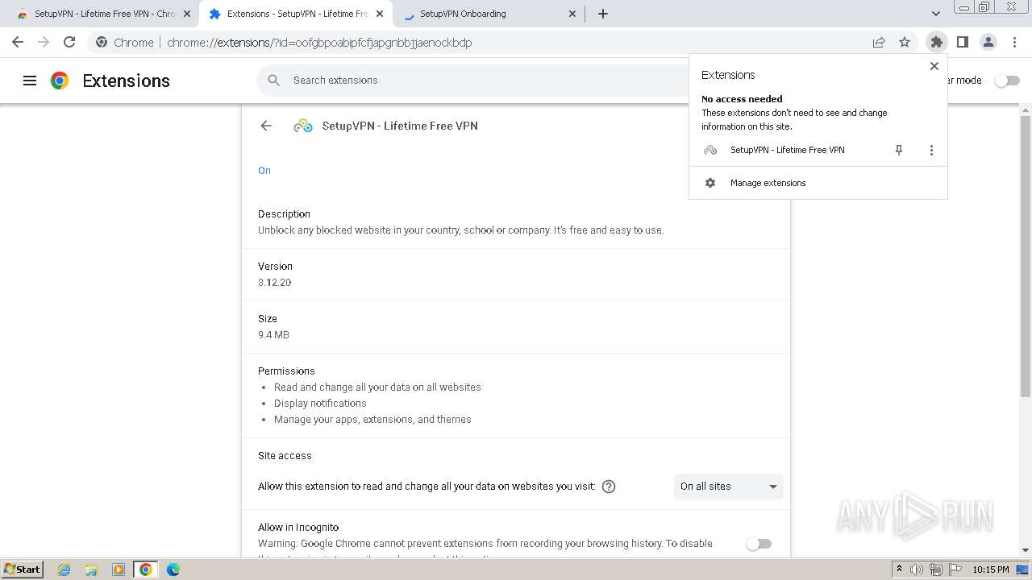Select SetupVPN - Lifetime Free VPN in popup

click(788, 150)
